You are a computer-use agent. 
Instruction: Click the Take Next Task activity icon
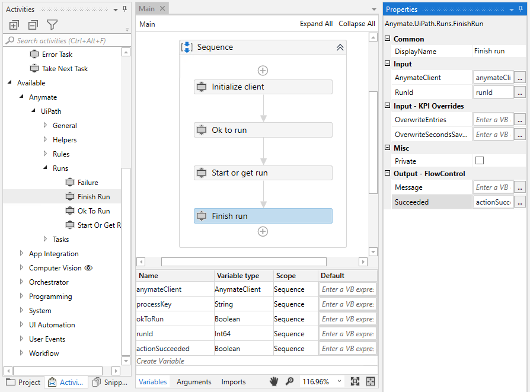(x=34, y=68)
